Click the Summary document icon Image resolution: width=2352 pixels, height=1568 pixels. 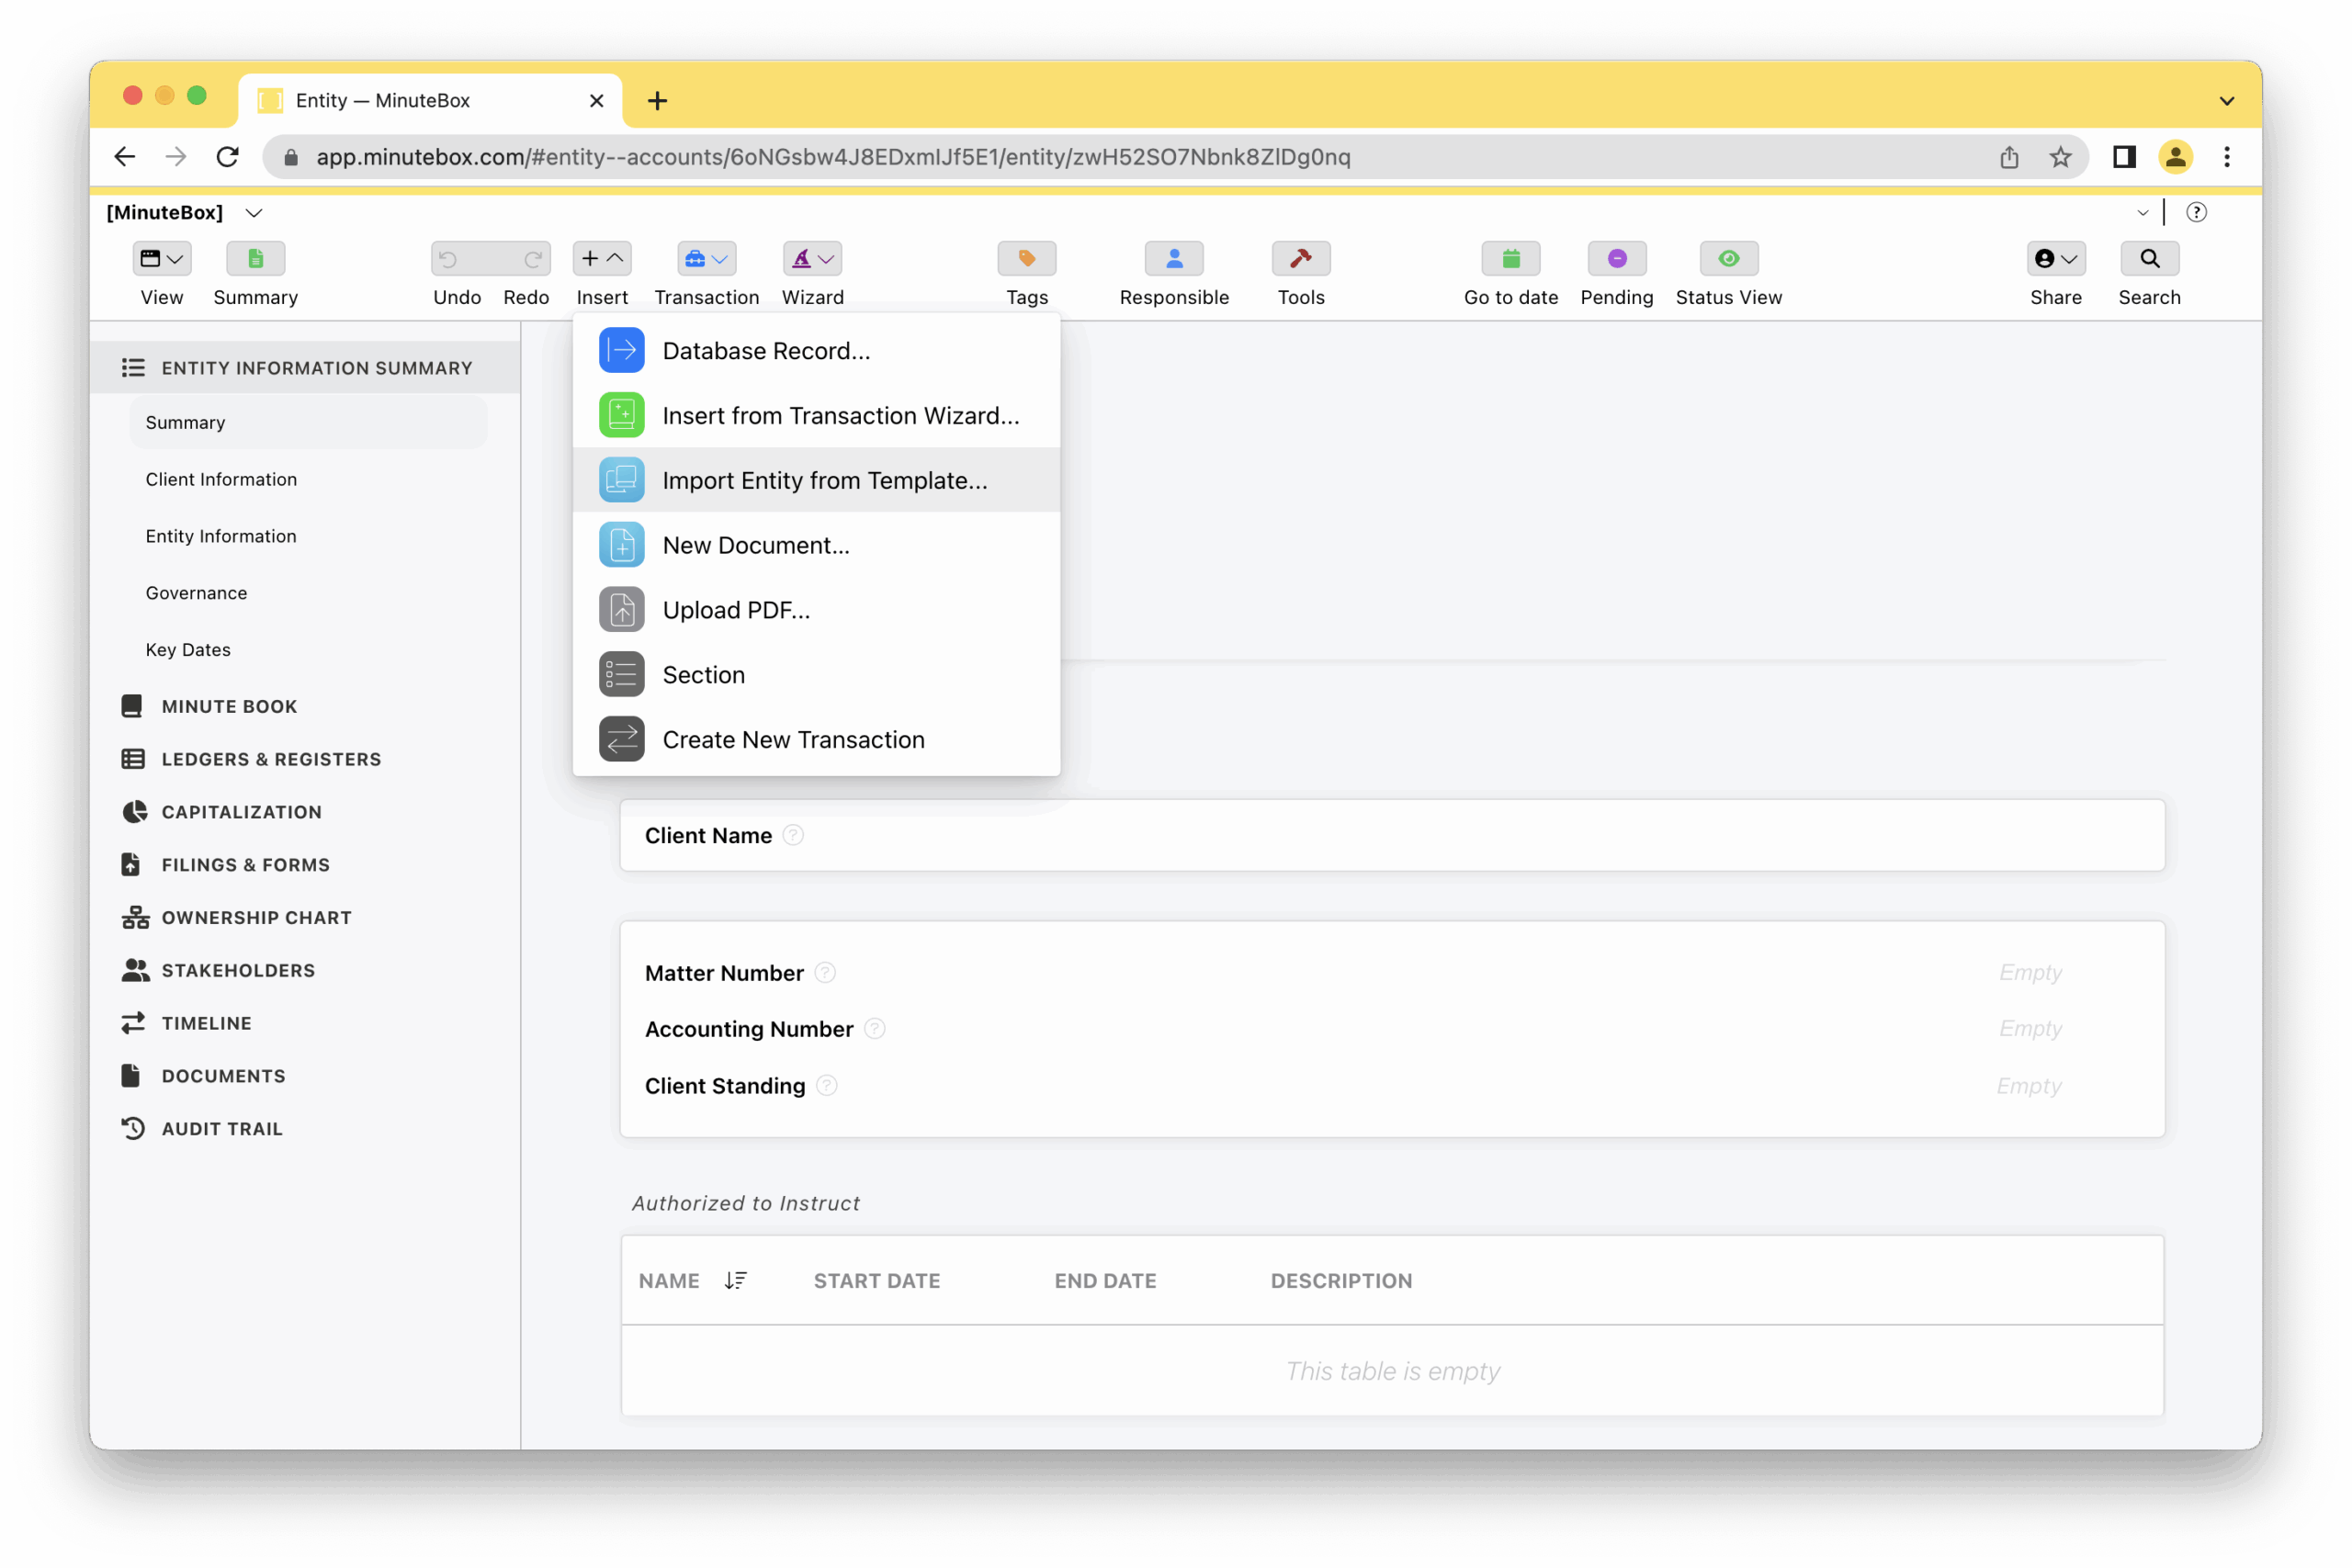point(255,259)
